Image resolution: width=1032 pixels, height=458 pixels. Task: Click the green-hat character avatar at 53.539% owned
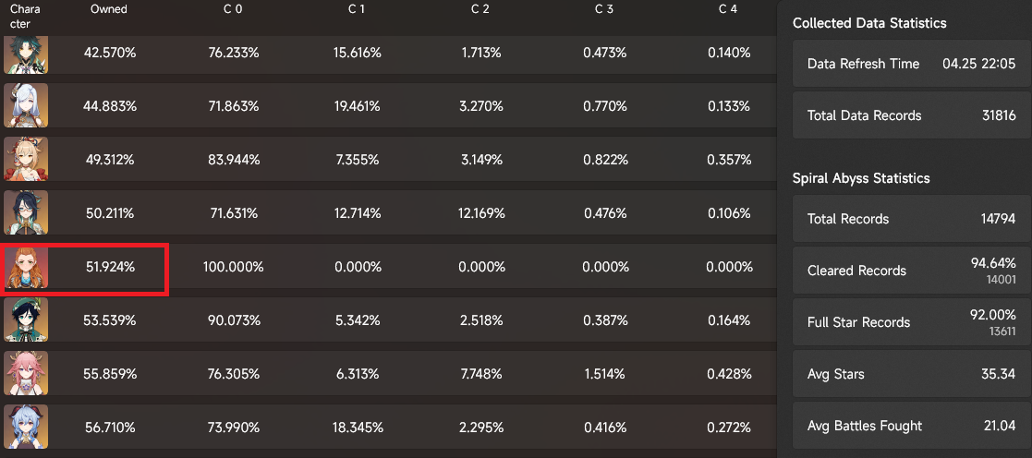[x=26, y=320]
